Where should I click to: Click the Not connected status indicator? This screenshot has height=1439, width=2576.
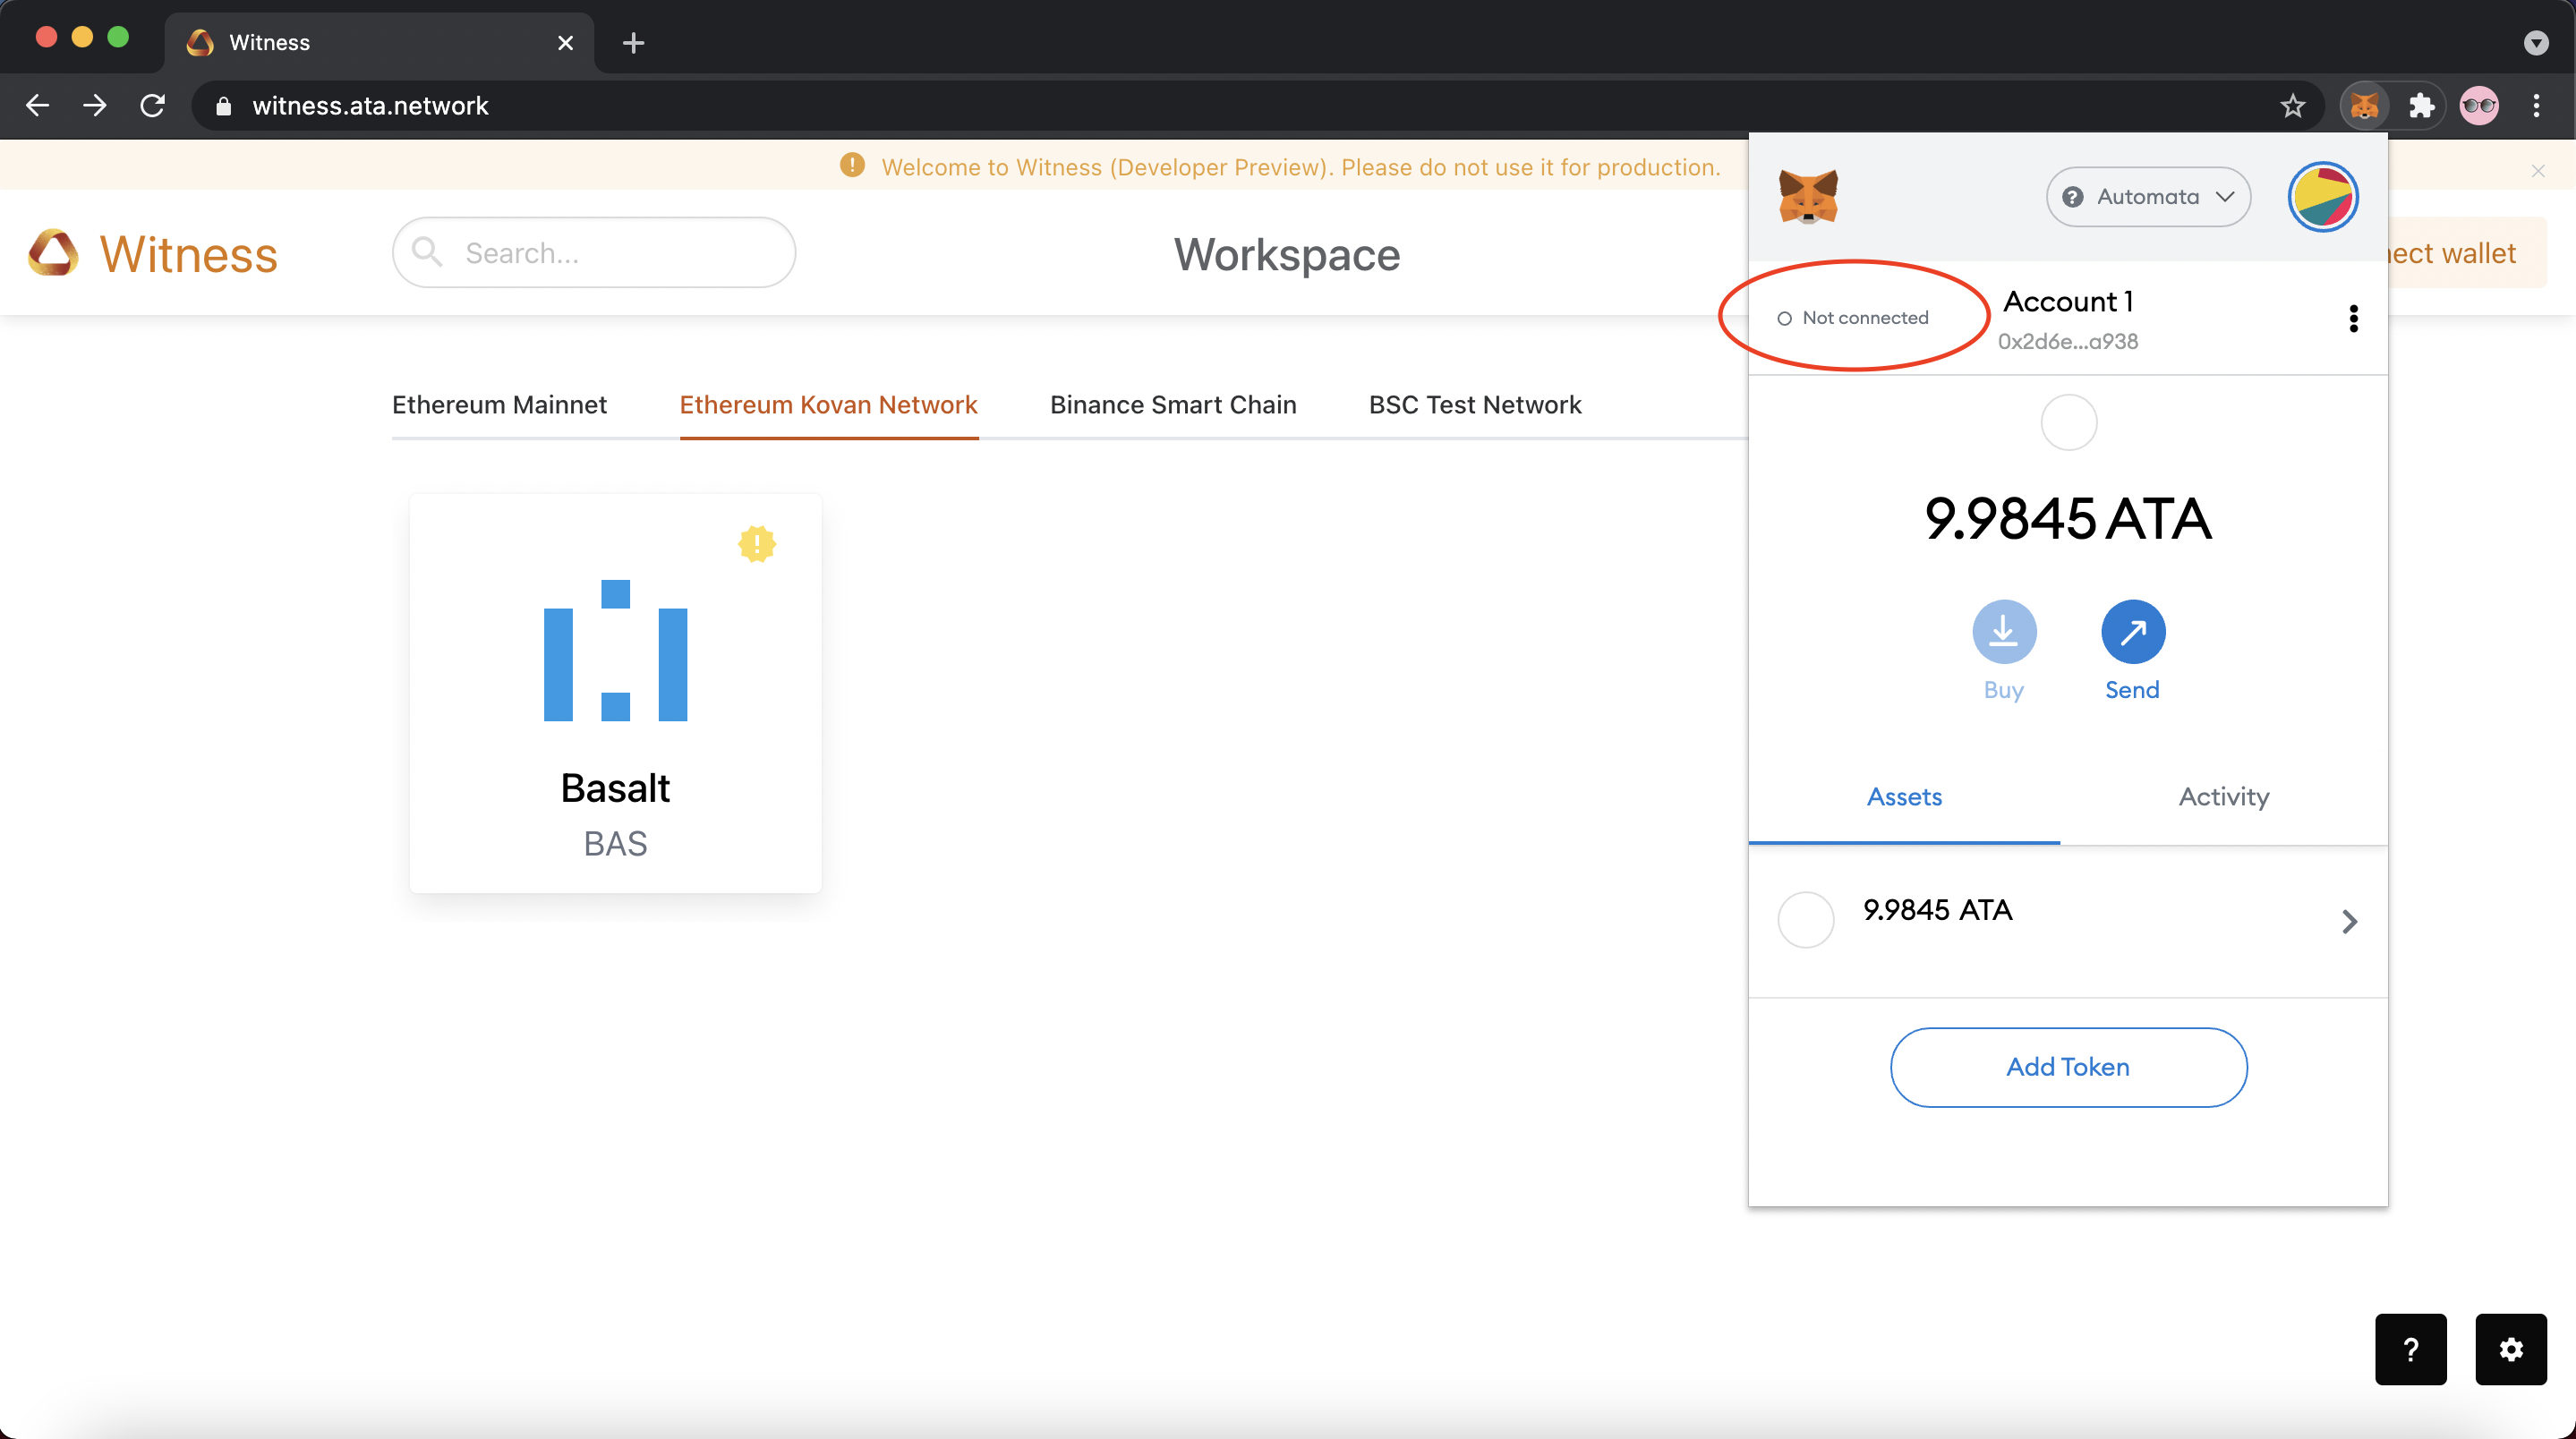click(1853, 318)
